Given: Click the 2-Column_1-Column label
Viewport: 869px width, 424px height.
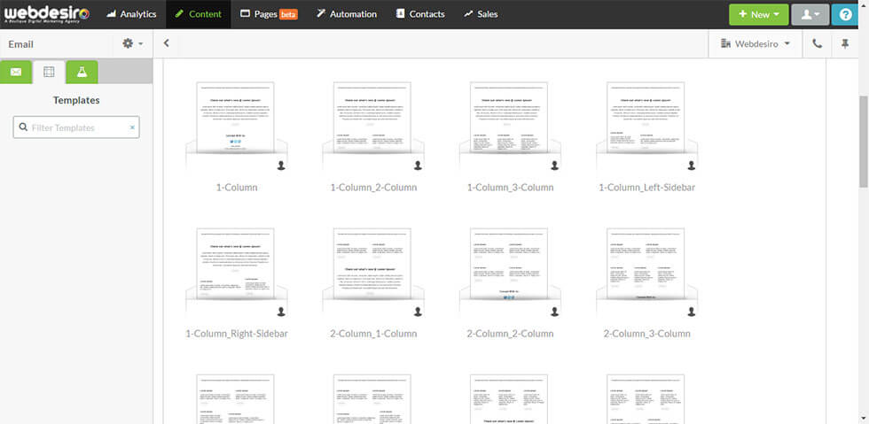Looking at the screenshot, I should pyautogui.click(x=373, y=334).
